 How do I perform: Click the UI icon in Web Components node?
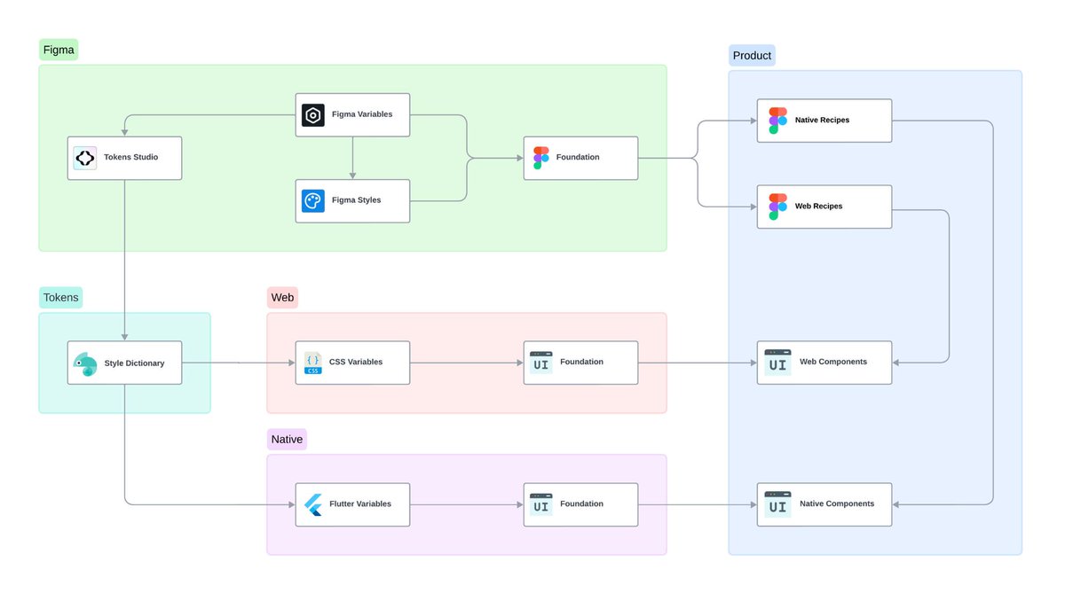(x=777, y=363)
